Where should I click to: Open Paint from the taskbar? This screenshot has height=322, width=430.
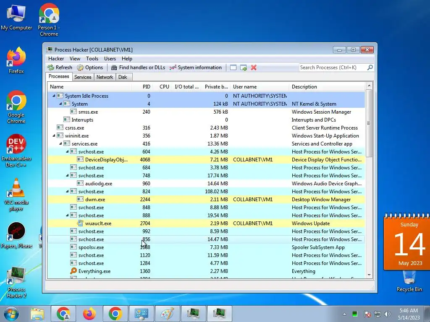pos(167,314)
